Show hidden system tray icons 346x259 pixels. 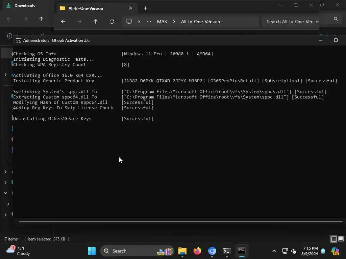pyautogui.click(x=274, y=251)
